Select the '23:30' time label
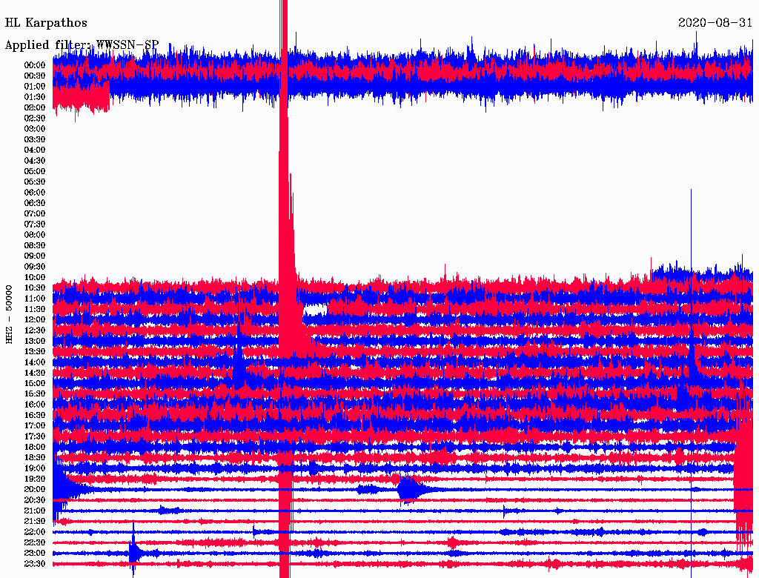The height and width of the screenshot is (578, 759). click(x=35, y=564)
